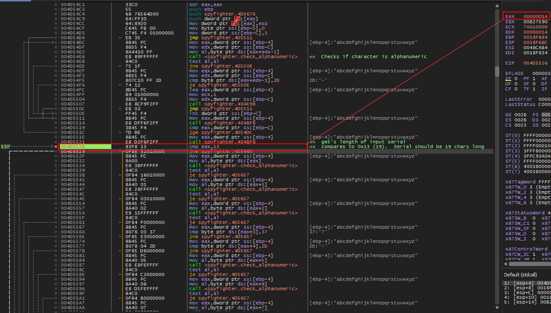Select address 004D54E6 in the disassembly
Image resolution: width=551 pixels, height=313 pixels.
(73, 56)
